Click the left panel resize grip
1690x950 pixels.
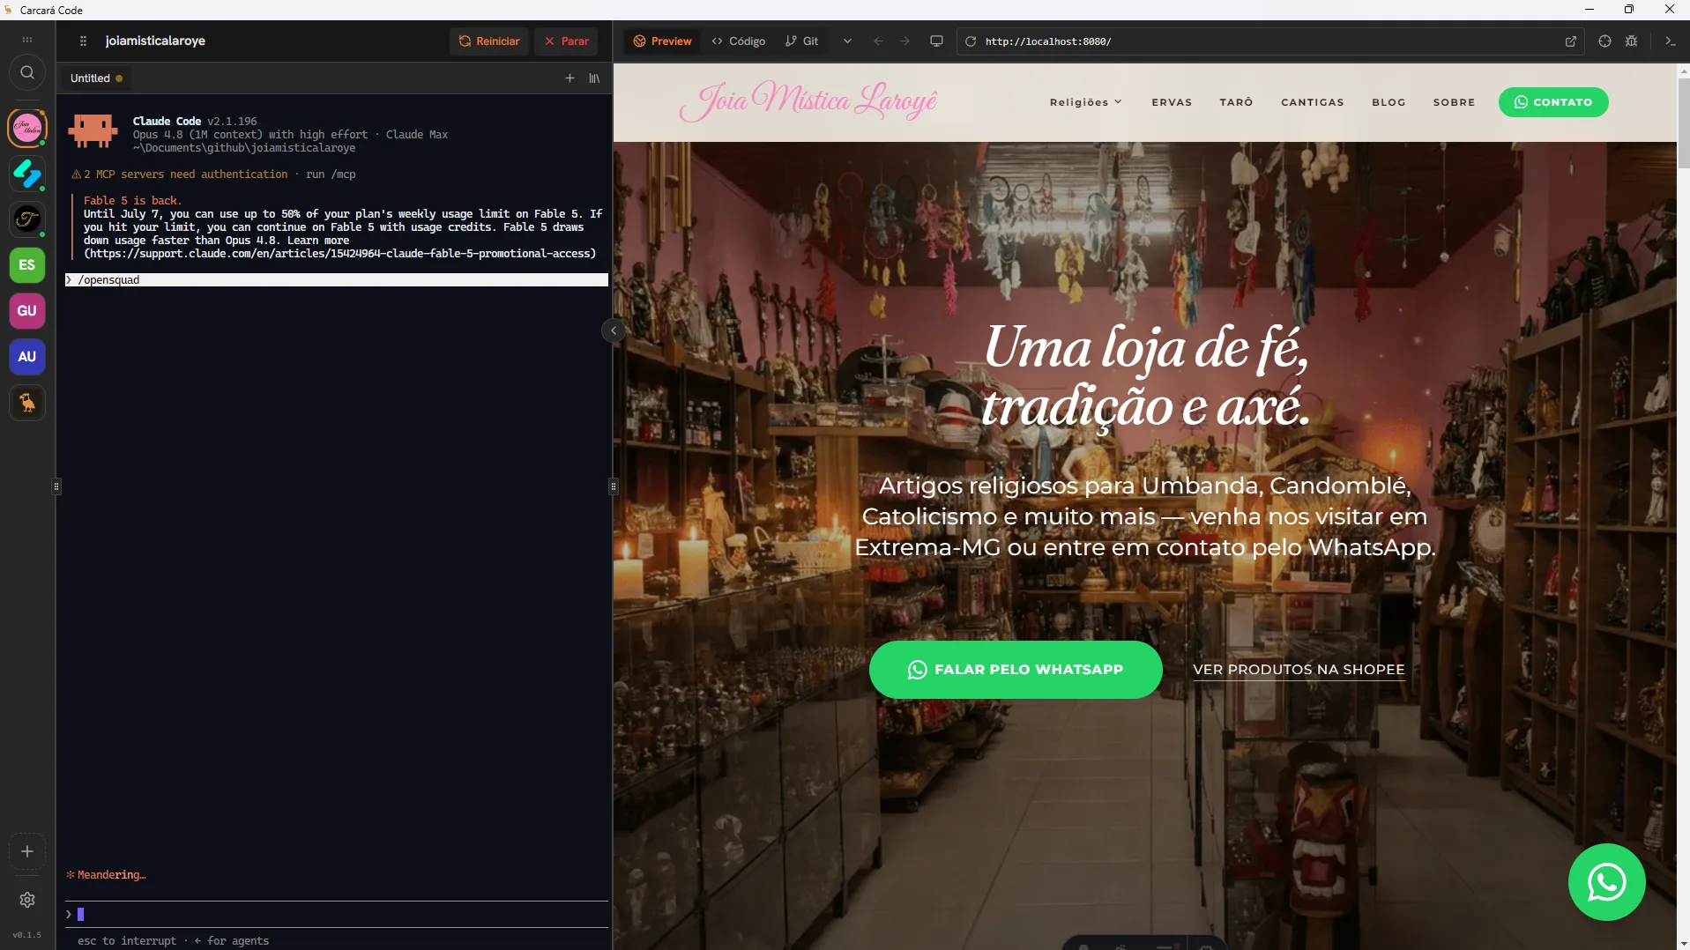[56, 486]
